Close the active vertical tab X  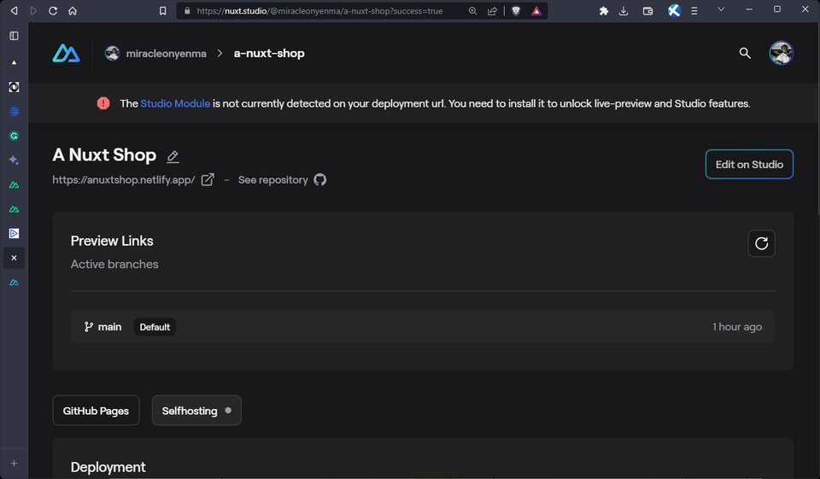15,258
